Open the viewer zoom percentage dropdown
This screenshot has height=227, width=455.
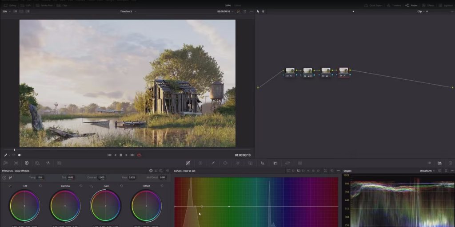click(x=6, y=11)
